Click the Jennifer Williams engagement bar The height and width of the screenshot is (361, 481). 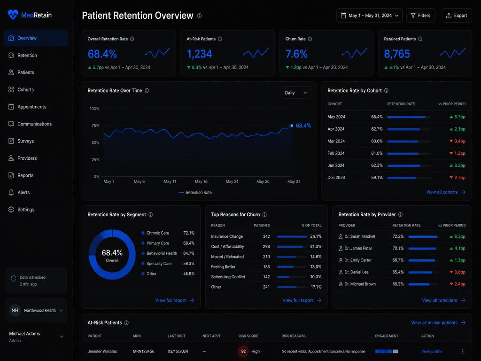tap(387, 351)
